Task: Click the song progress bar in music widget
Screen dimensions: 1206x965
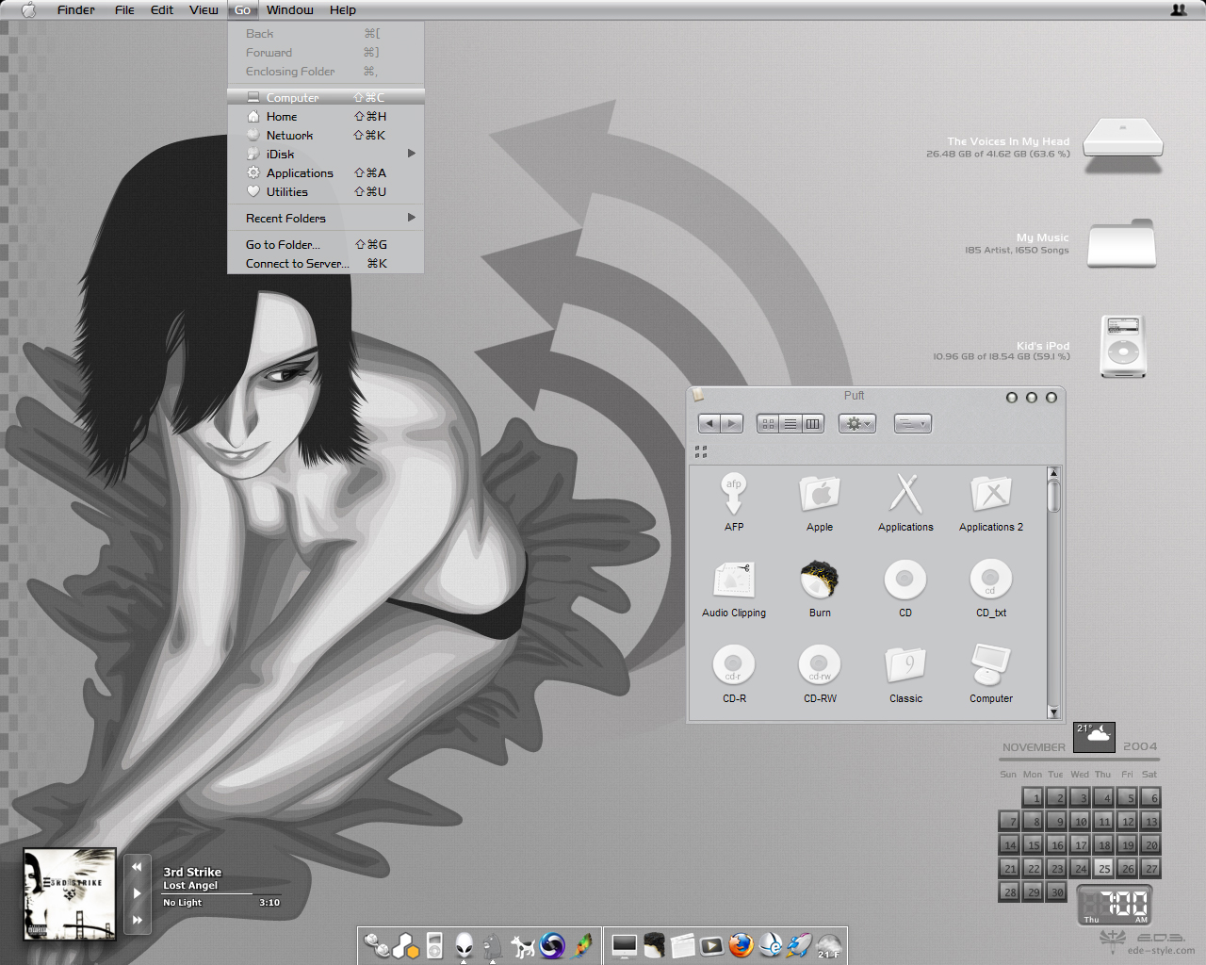Action: click(x=221, y=893)
